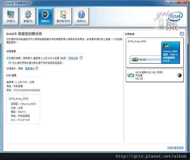Click the 用途：快取裝置 line
This screenshot has height=160, width=190.
point(14,86)
